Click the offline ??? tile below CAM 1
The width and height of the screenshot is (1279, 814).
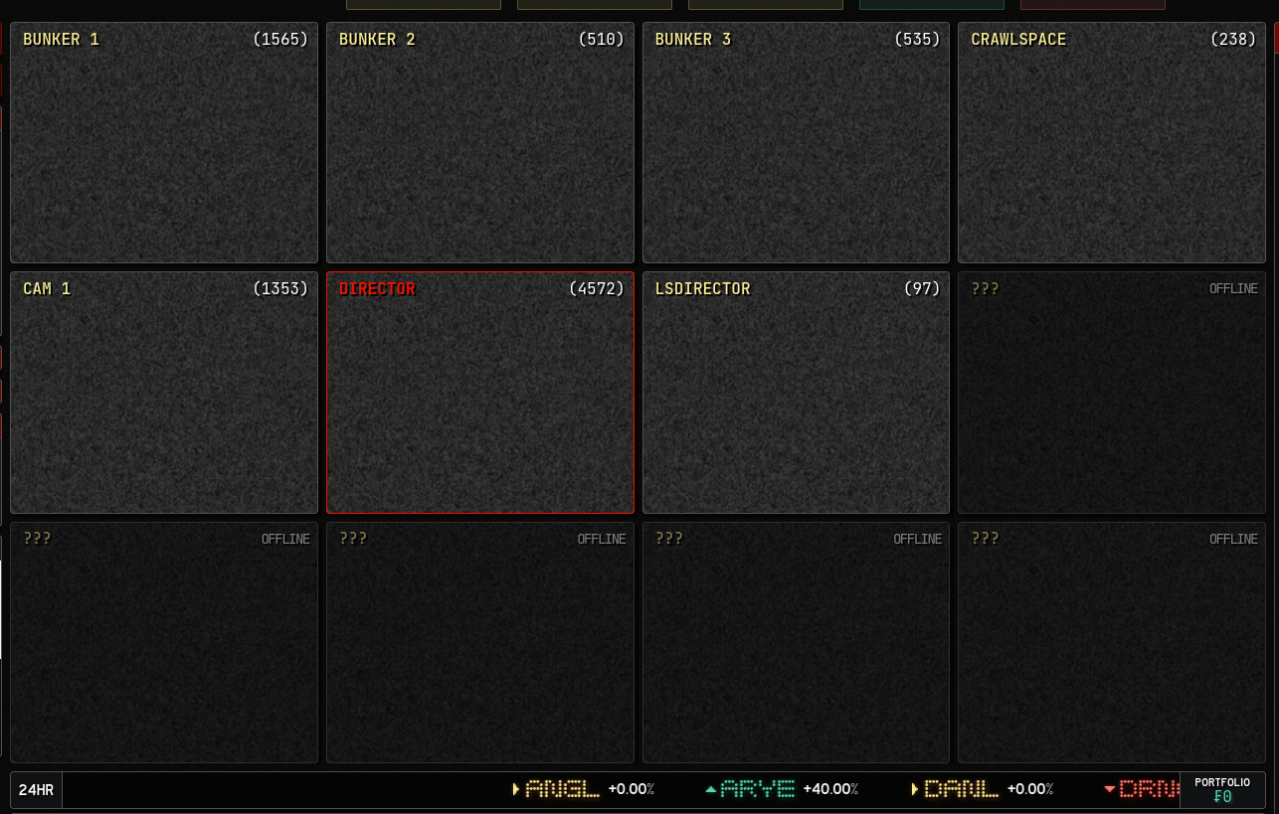[x=164, y=642]
